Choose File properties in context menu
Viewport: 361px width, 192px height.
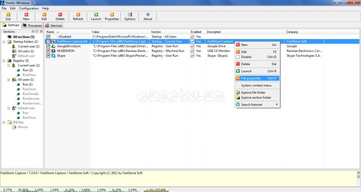pos(257,78)
